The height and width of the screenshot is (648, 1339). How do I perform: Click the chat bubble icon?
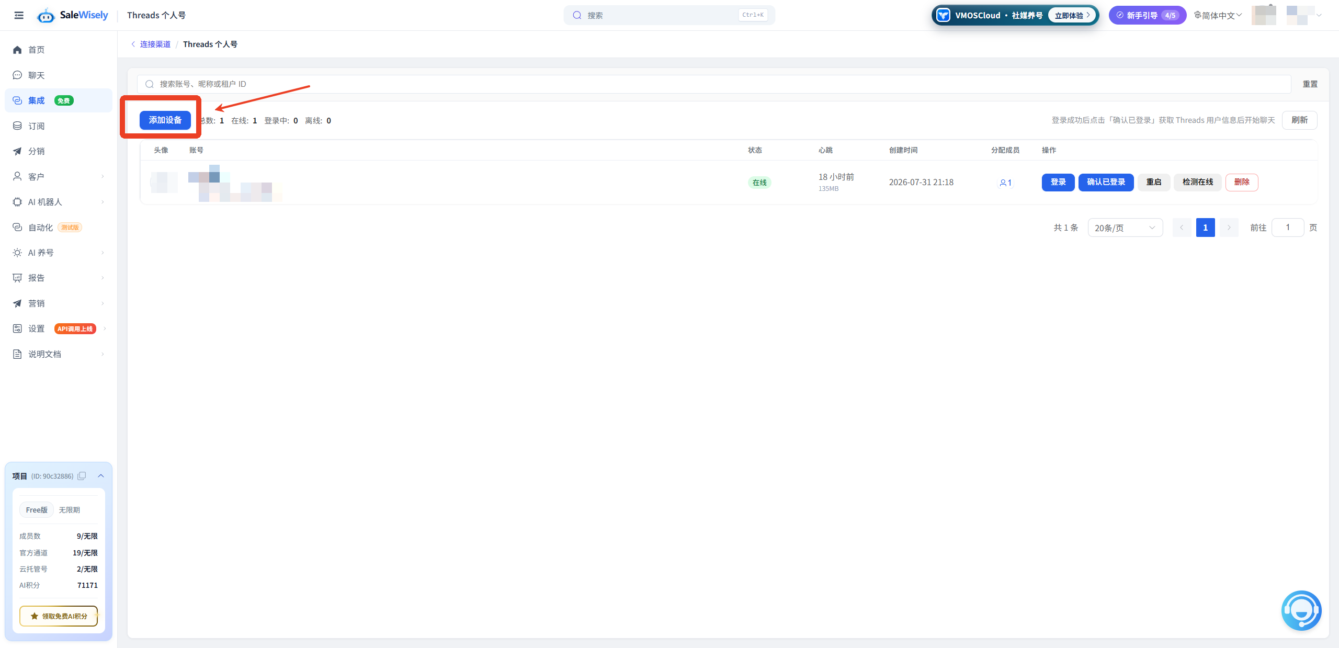17,75
